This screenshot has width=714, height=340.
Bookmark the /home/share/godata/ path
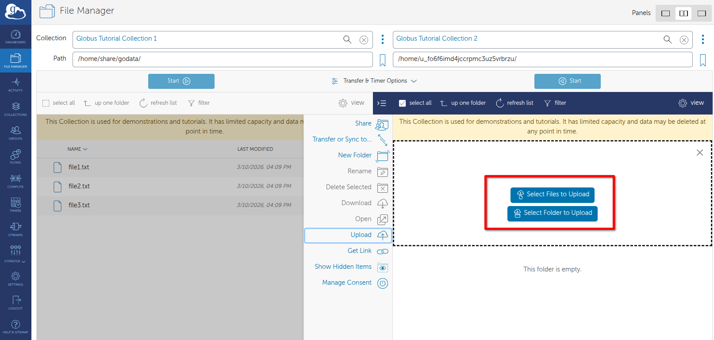pos(383,60)
